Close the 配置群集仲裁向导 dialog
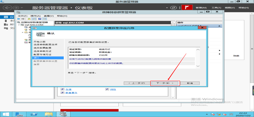254x117 pixels. tap(202, 28)
